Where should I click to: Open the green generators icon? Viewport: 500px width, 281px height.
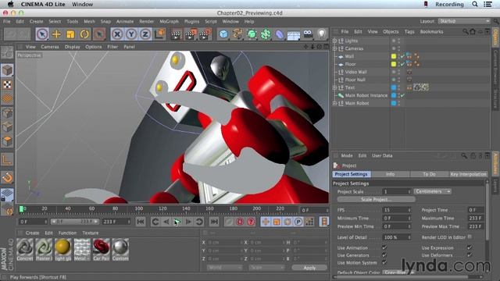coord(252,34)
